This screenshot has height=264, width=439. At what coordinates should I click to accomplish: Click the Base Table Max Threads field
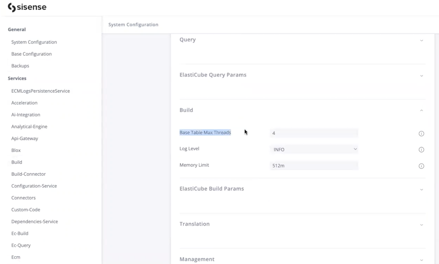[314, 133]
